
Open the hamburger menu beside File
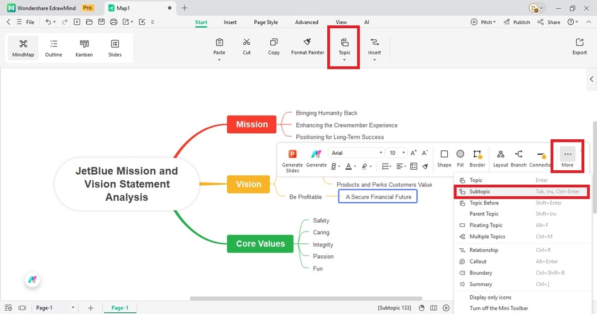pyautogui.click(x=19, y=22)
